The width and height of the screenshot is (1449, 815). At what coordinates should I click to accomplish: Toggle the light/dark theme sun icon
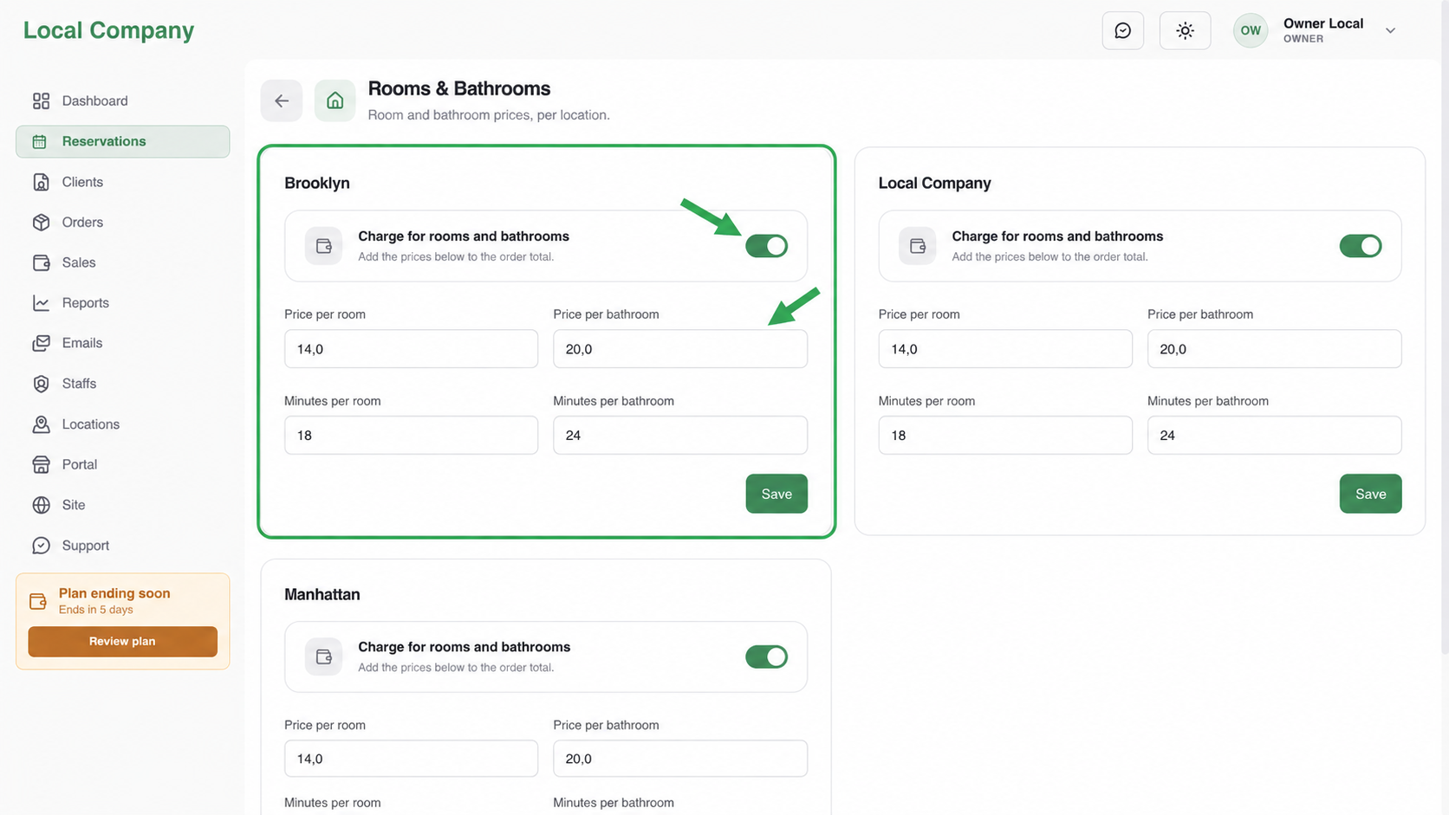[x=1185, y=30]
